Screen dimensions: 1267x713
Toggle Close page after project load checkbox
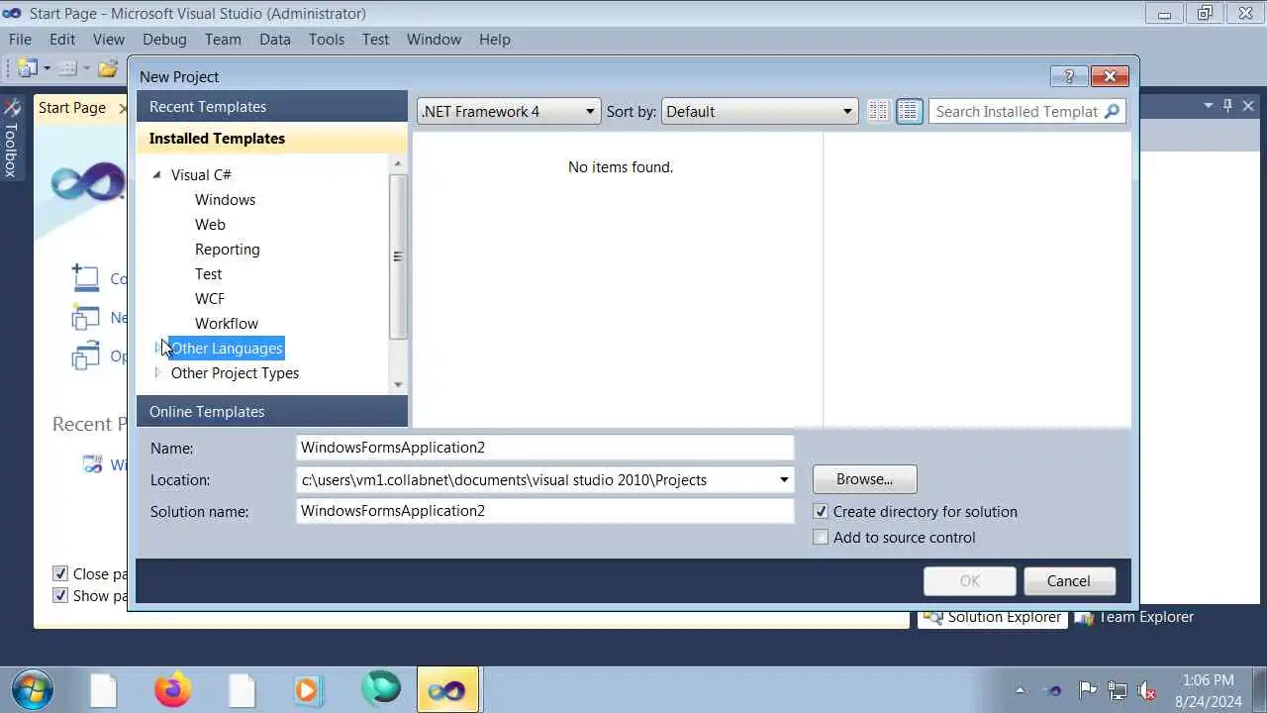[60, 573]
